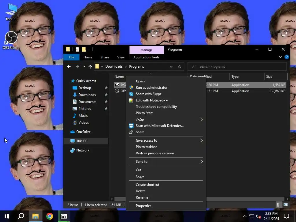Screen dimensions: 296x222
Task: Click the Forward navigation arrow
Action: 77,66
